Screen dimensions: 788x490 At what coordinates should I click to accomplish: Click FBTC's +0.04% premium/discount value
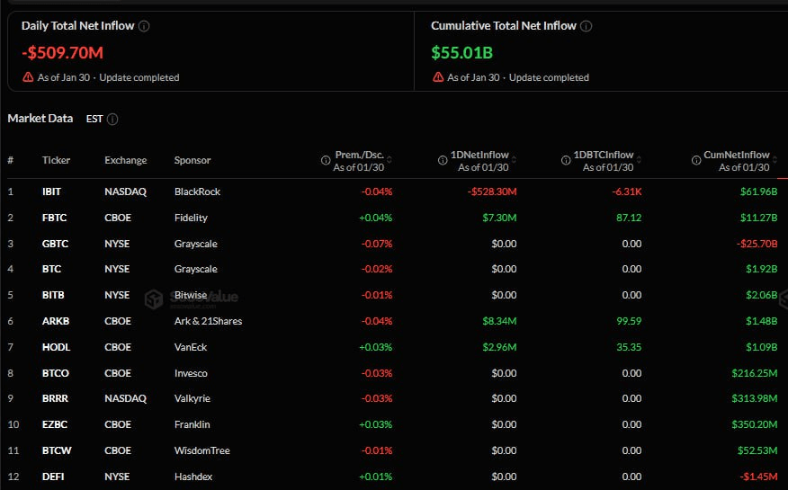[x=375, y=218]
